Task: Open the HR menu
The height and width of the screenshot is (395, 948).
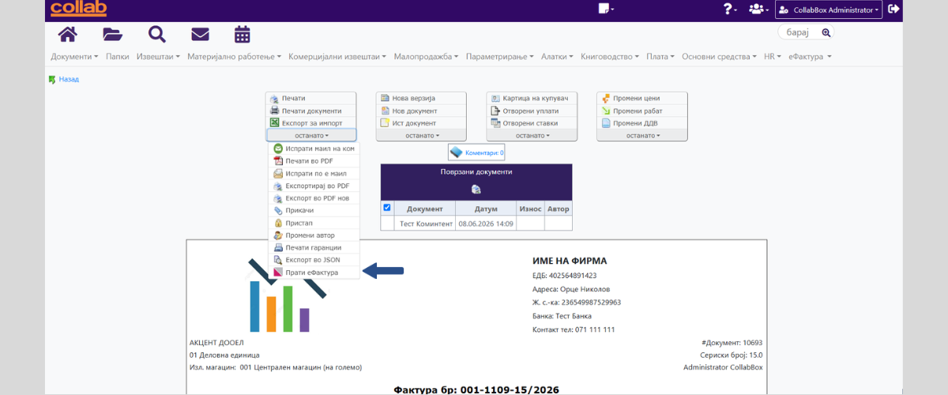Action: pyautogui.click(x=773, y=57)
